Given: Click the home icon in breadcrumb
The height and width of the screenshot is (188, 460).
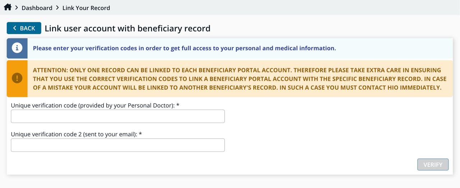Looking at the screenshot, I should pos(8,7).
